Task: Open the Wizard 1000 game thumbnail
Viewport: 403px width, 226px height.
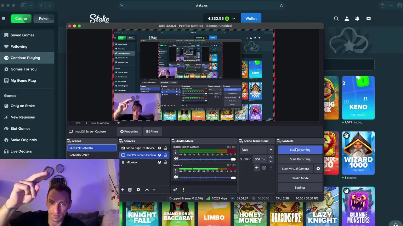Action: tap(358, 153)
